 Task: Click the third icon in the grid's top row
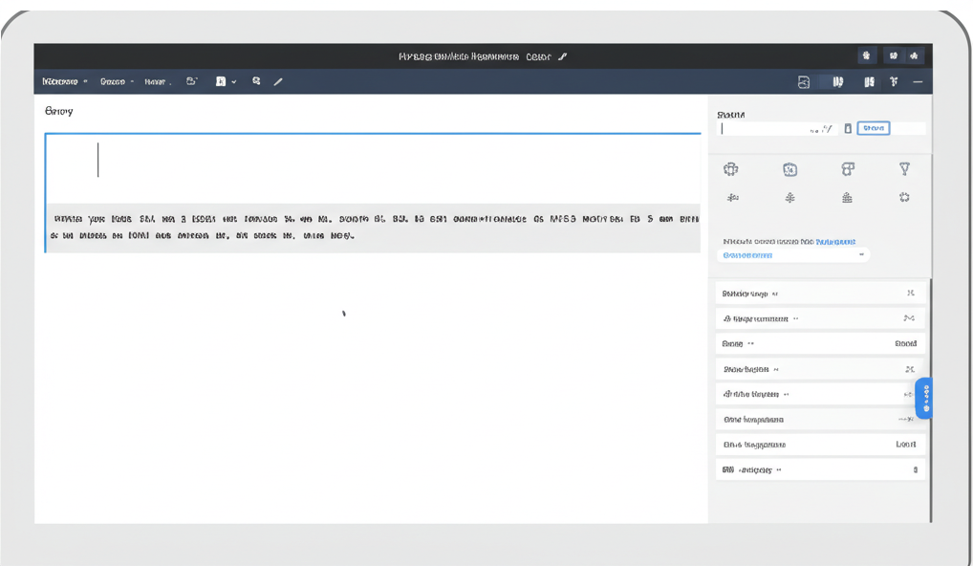coord(847,169)
